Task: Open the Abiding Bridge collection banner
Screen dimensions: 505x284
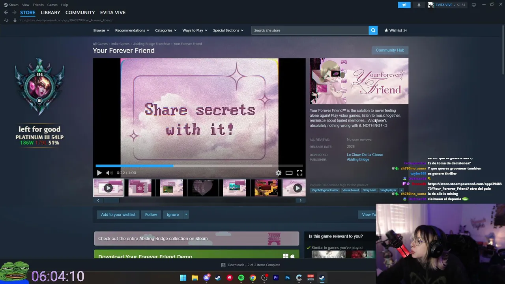Action: [x=196, y=239]
